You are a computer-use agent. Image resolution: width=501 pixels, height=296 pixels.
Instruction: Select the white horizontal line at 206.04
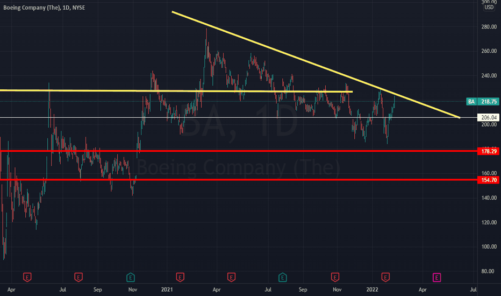tap(238, 117)
